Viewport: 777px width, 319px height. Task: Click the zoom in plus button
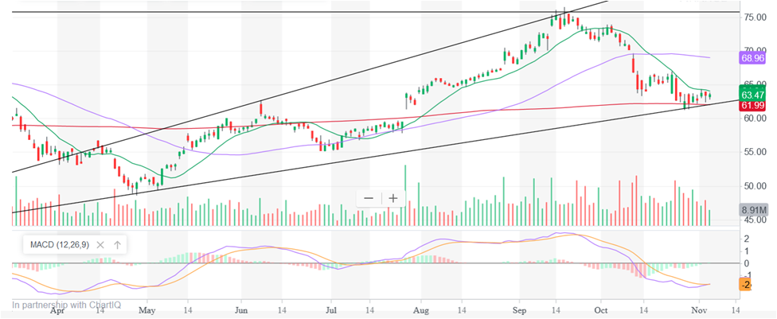pos(393,198)
